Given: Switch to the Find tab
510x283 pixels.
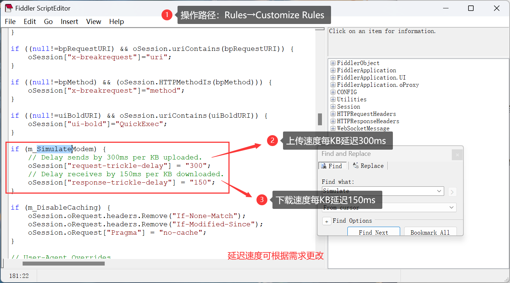Looking at the screenshot, I should click(x=332, y=166).
